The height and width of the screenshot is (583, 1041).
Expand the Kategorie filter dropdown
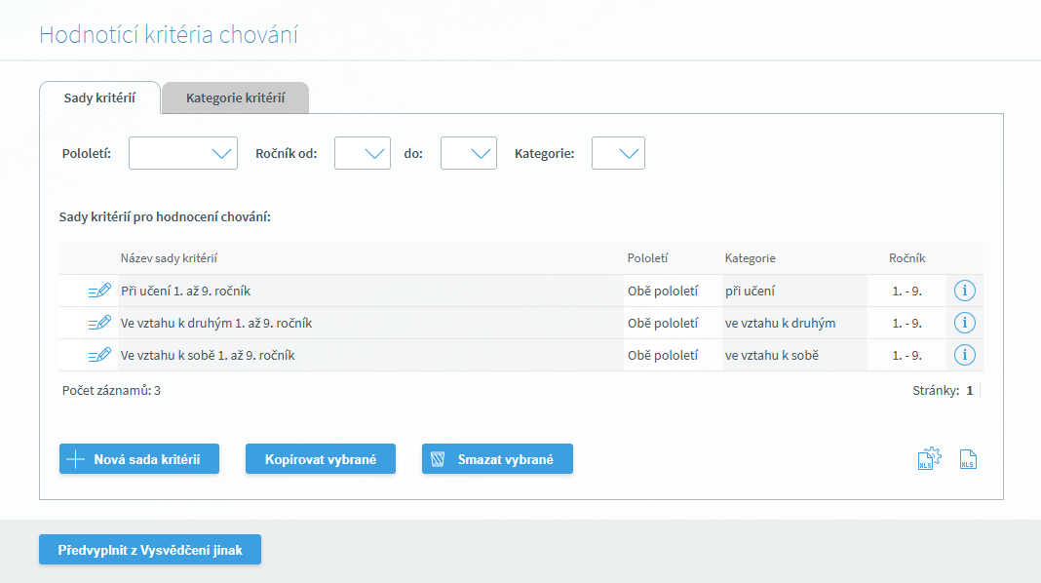tap(618, 153)
